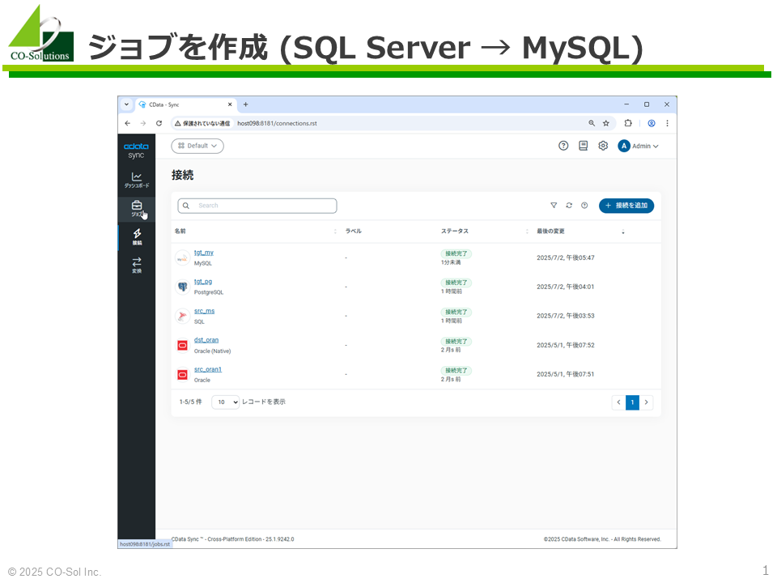Open the settings gear icon
This screenshot has width=777, height=583.
pos(603,146)
